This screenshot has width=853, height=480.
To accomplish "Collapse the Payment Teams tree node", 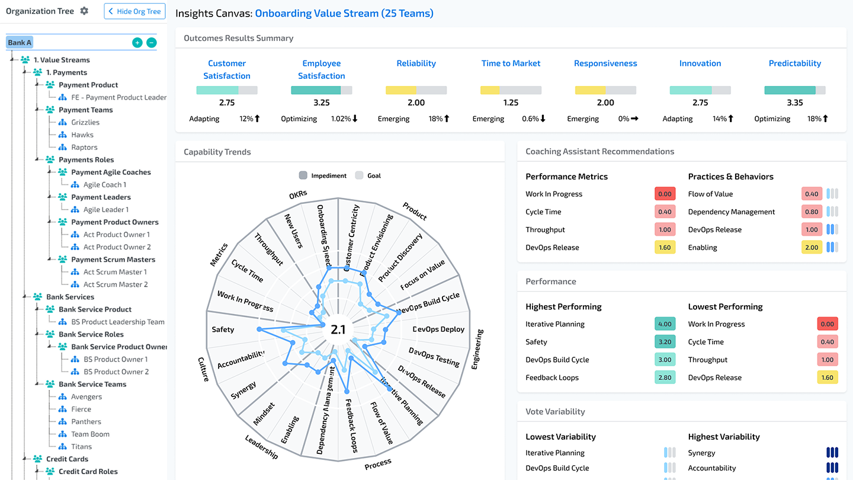I will (37, 110).
